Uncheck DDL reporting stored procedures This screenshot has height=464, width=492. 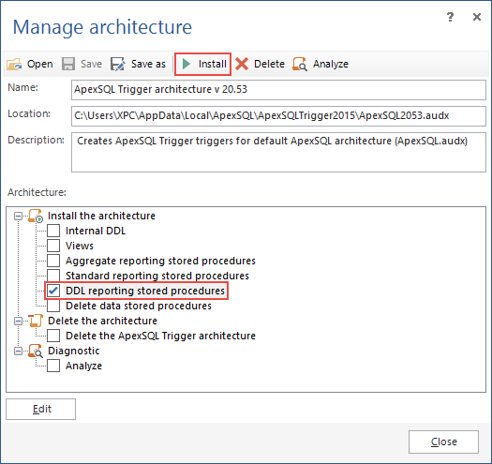click(53, 291)
